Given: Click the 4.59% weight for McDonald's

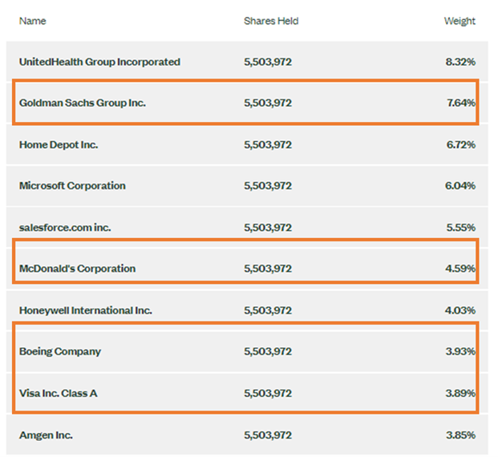Looking at the screenshot, I should [460, 269].
